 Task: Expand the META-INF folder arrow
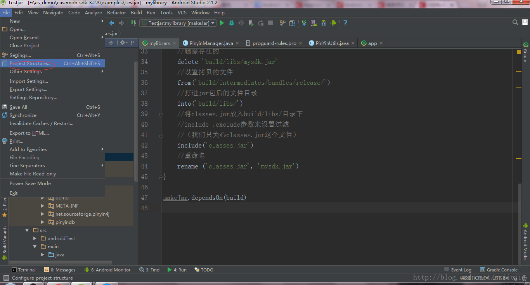pyautogui.click(x=43, y=206)
